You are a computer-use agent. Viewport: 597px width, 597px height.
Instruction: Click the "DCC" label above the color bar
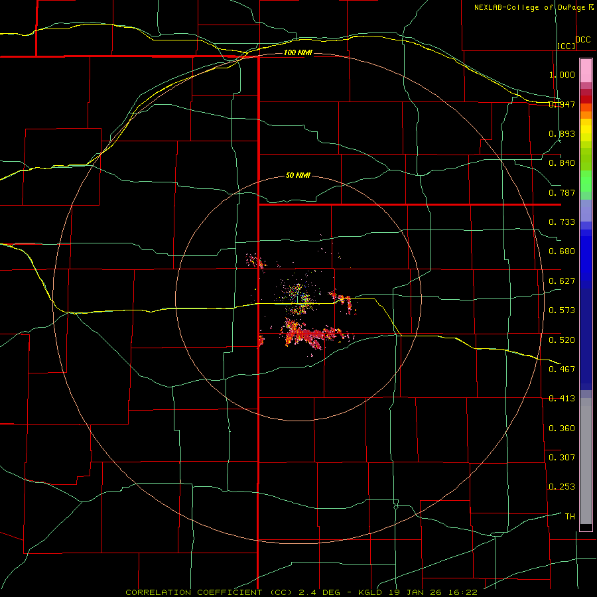pyautogui.click(x=582, y=40)
